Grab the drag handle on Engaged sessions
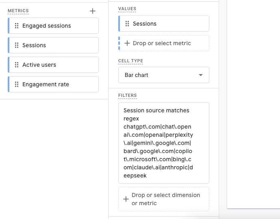Image resolution: width=280 pixels, height=219 pixels. 17,26
